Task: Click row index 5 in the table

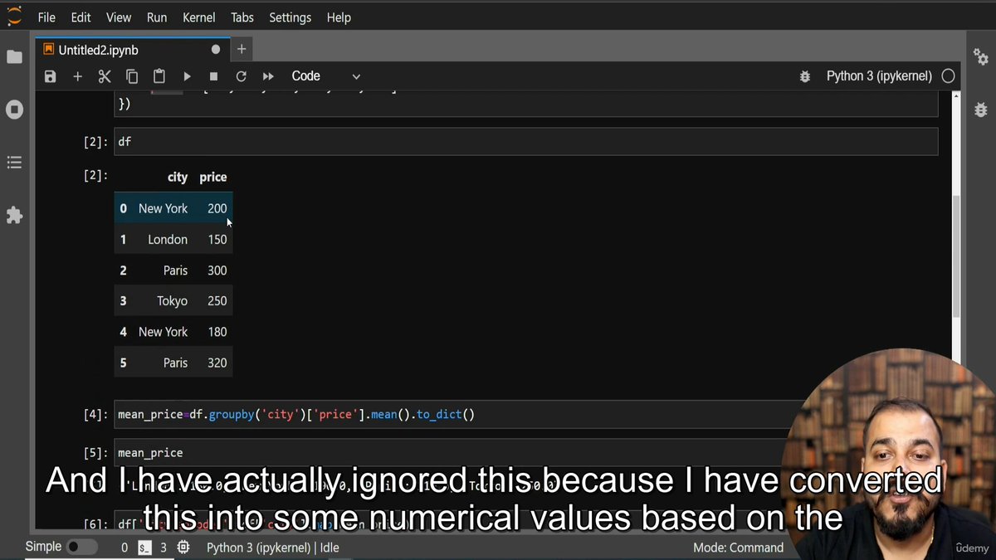Action: [123, 363]
